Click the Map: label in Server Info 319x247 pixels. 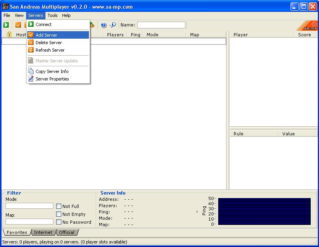pyautogui.click(x=104, y=225)
